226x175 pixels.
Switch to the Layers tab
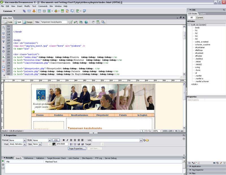coord(203,14)
